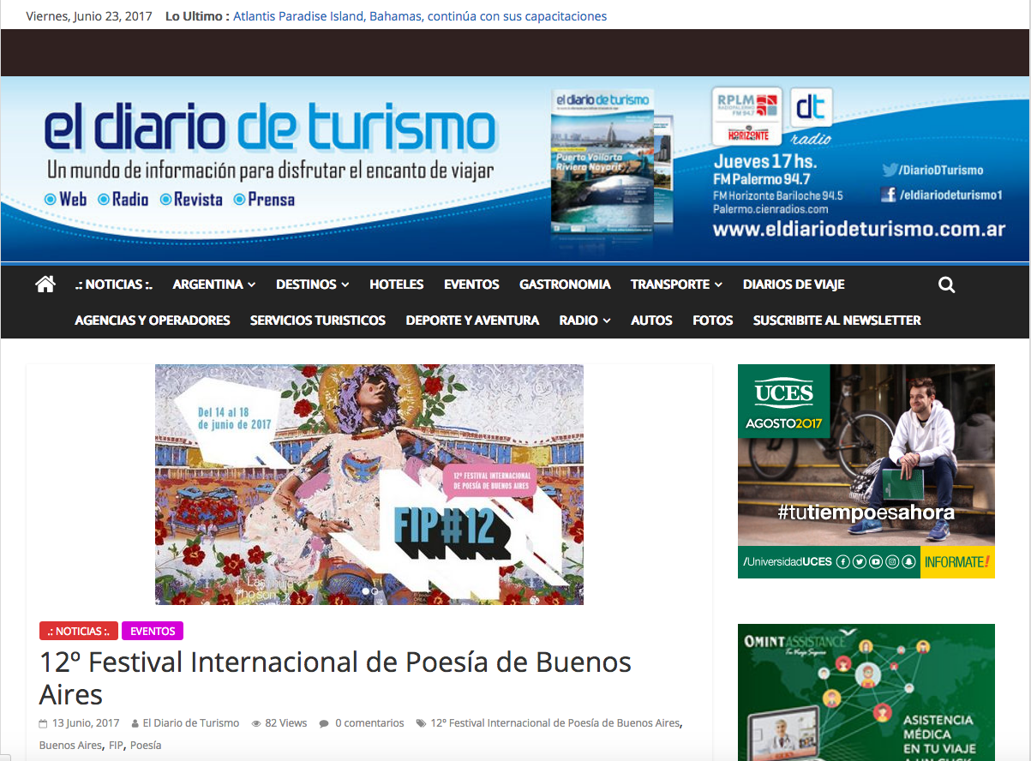This screenshot has width=1031, height=761.
Task: Click the UCES logo in the sidebar ad
Action: click(784, 393)
